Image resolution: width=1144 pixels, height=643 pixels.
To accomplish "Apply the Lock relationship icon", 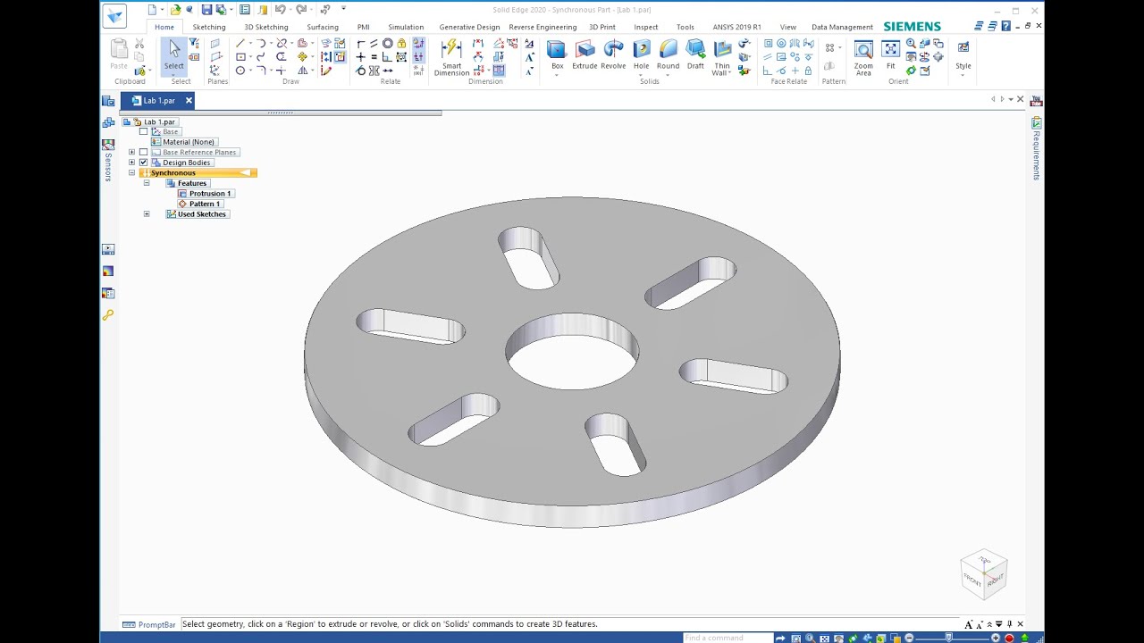I will [401, 43].
